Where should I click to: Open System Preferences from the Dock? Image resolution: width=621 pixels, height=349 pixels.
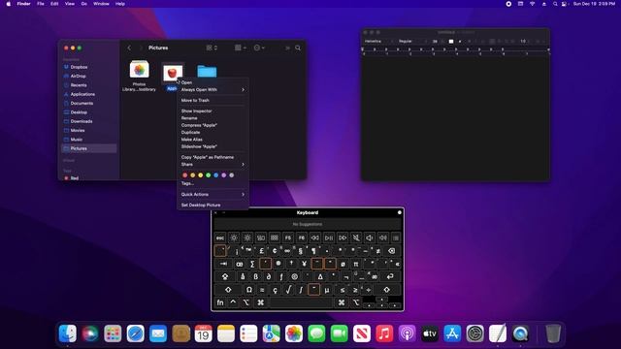[474, 333]
